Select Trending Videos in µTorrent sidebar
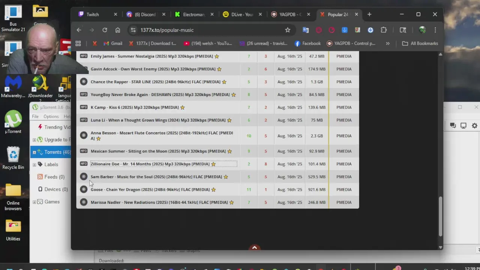The image size is (480, 270). click(54, 127)
